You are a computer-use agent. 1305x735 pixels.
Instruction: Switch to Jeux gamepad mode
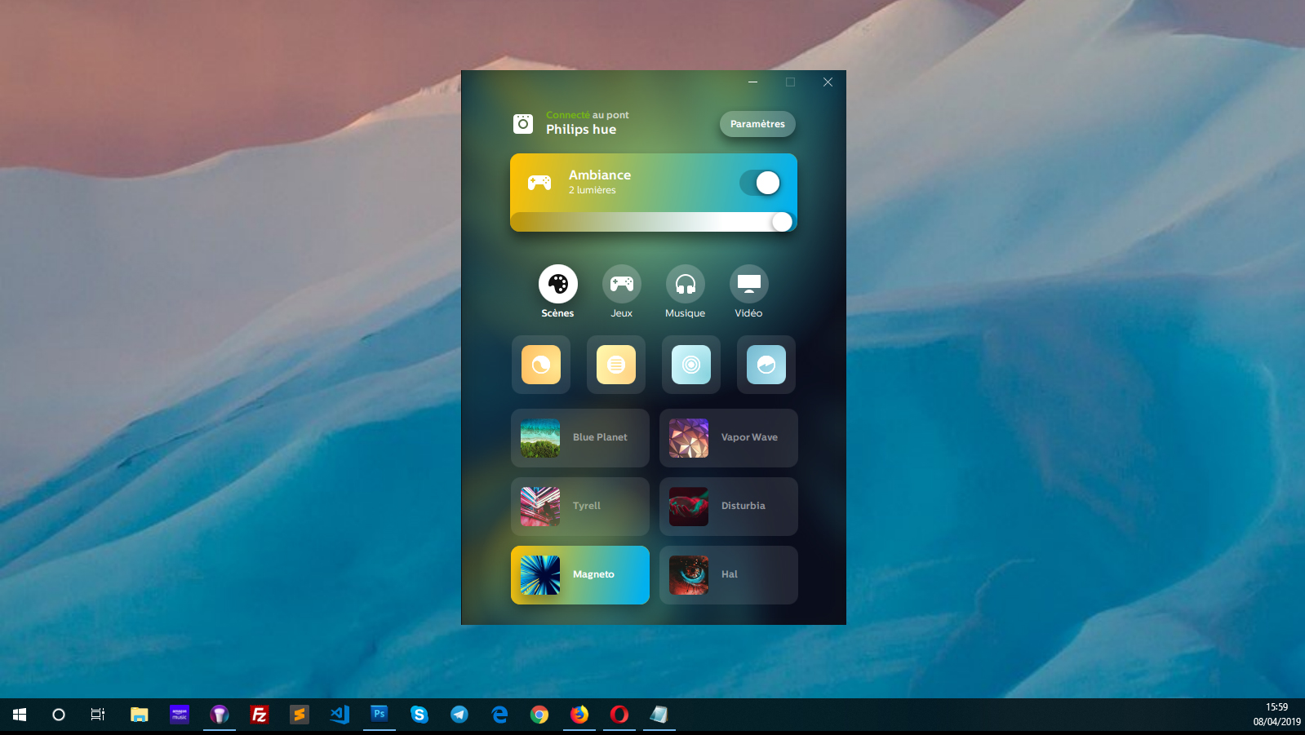(x=621, y=284)
